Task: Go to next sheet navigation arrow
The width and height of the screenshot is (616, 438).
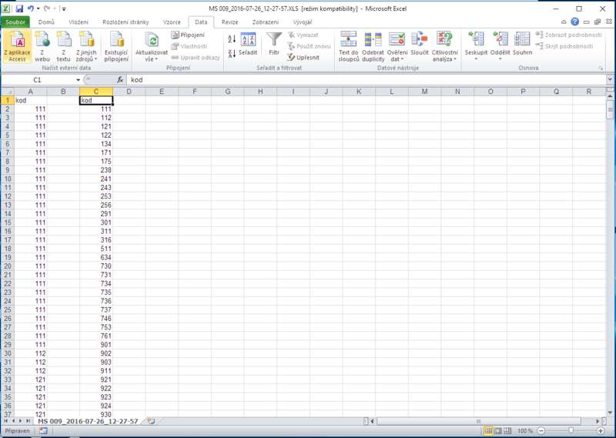Action: (x=21, y=421)
